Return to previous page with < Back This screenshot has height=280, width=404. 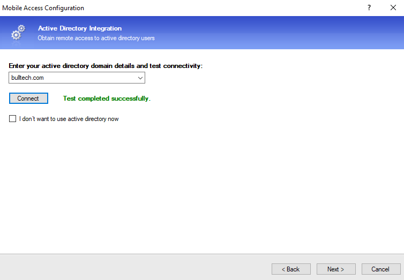291,269
